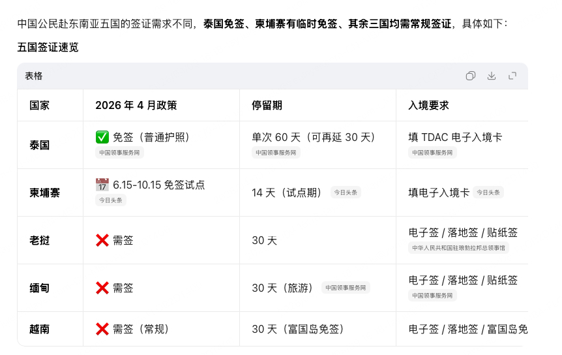Image resolution: width=562 pixels, height=355 pixels.
Task: Open 中国领事服务网 source in Myanmar entry requirements
Action: [432, 296]
